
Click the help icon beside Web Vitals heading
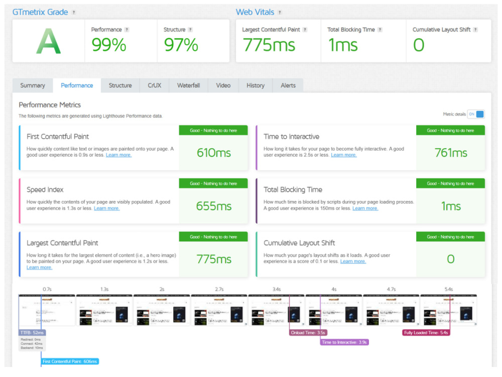pos(280,13)
